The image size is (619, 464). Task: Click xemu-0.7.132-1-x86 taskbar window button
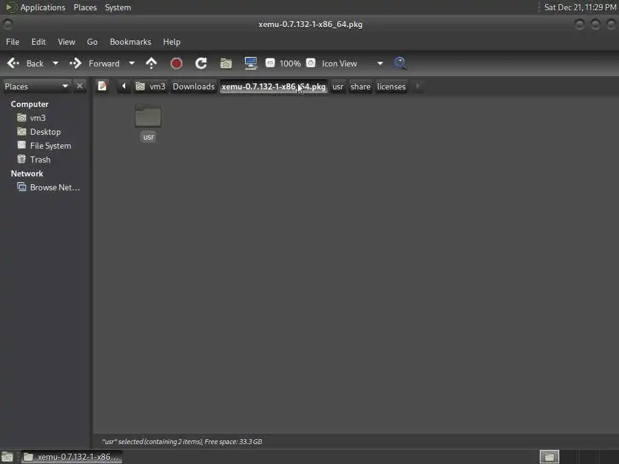tap(71, 457)
